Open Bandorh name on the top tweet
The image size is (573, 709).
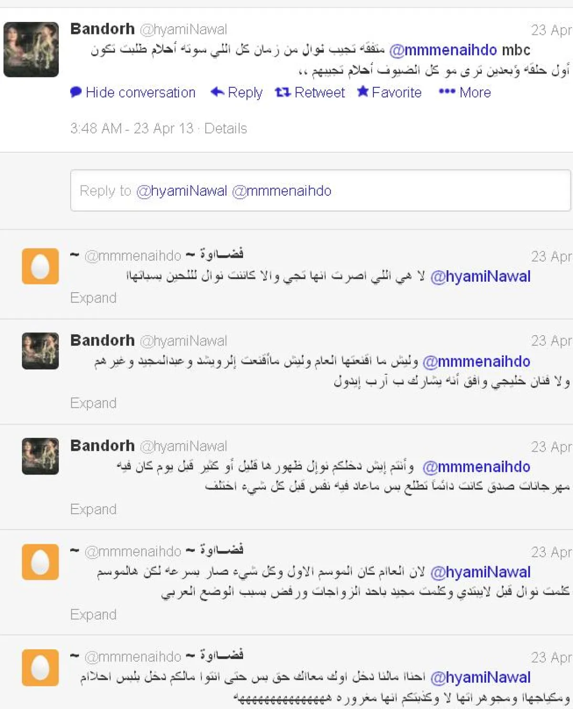103,29
